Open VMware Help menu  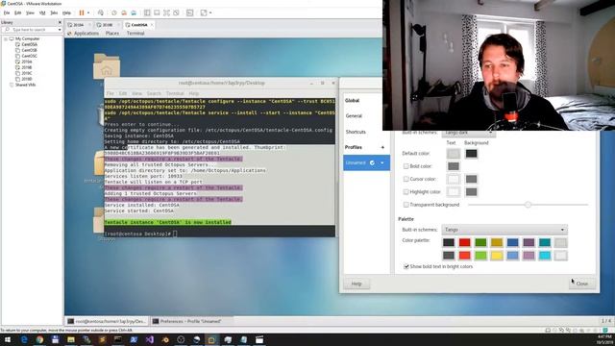[66, 12]
